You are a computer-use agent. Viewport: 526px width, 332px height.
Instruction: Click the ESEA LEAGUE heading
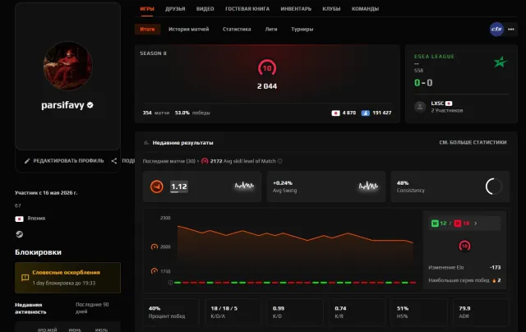434,57
